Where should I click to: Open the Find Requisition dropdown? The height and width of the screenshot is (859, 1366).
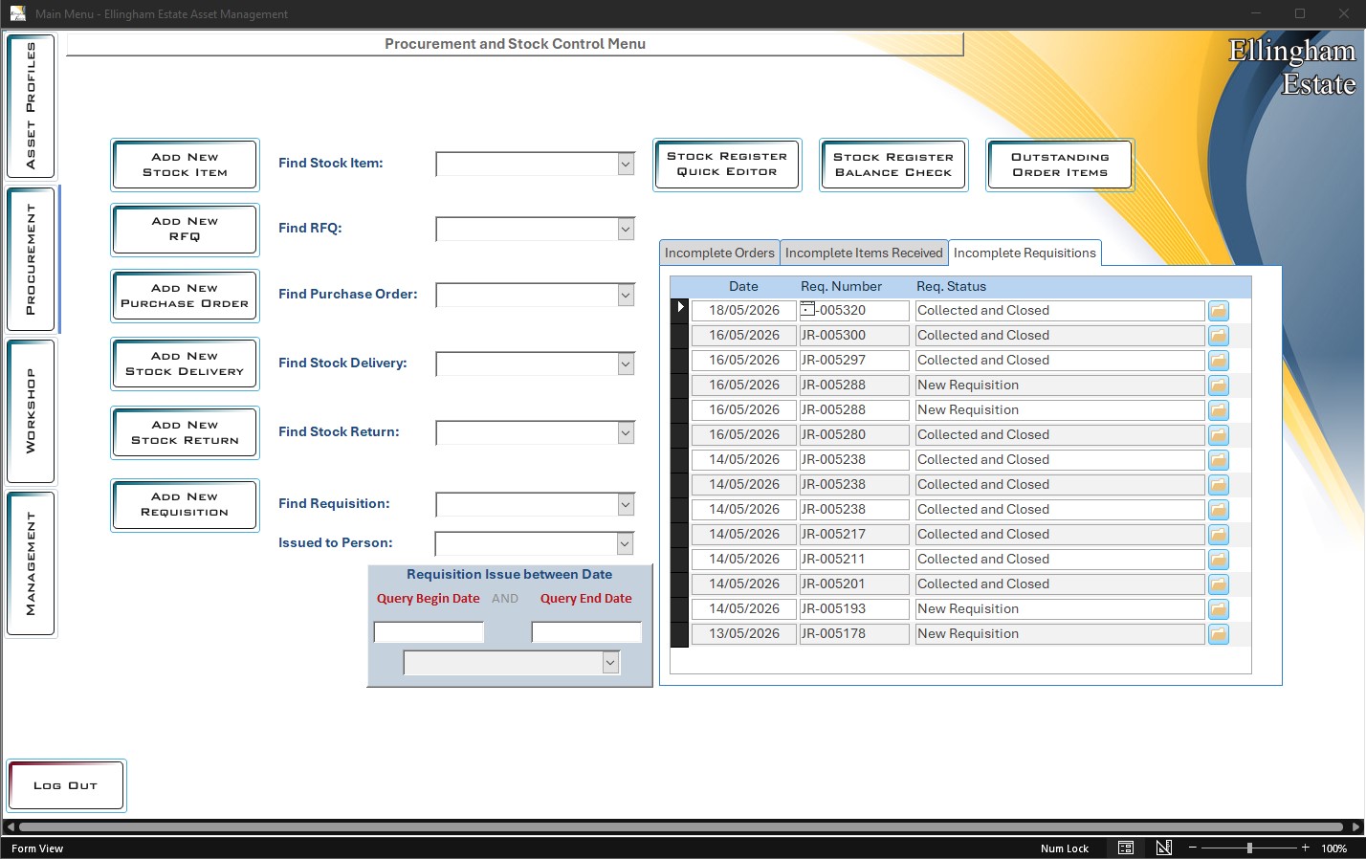(x=626, y=505)
